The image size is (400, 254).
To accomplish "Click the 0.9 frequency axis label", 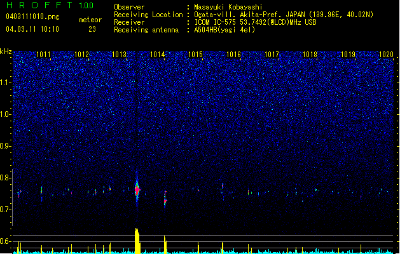I will (5, 146).
